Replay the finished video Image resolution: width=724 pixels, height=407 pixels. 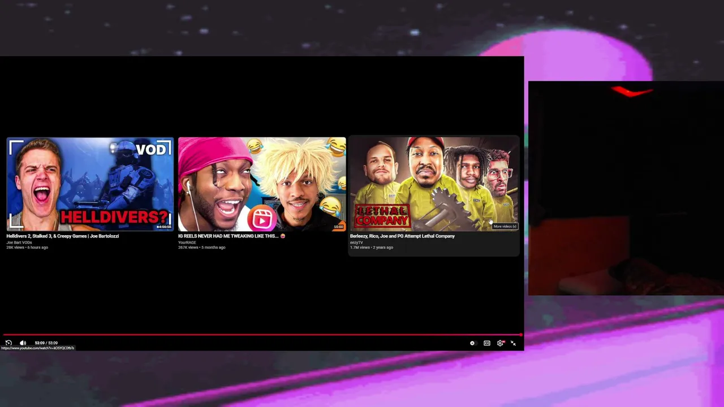8,343
